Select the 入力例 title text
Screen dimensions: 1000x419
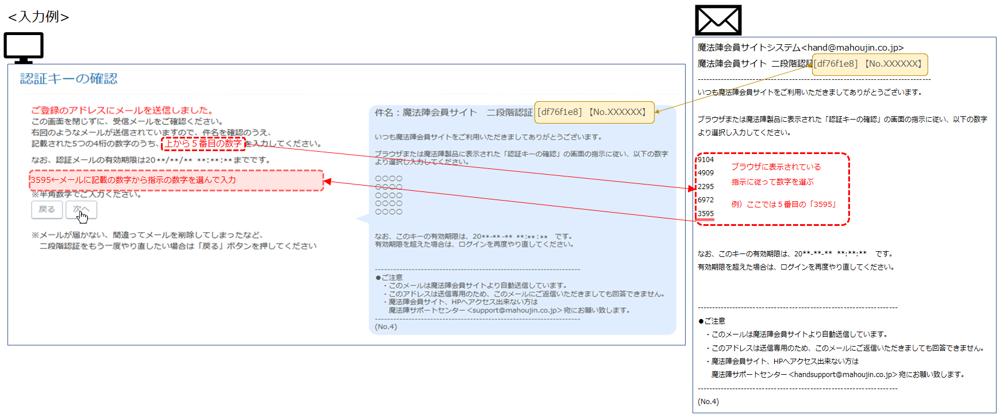tap(39, 17)
